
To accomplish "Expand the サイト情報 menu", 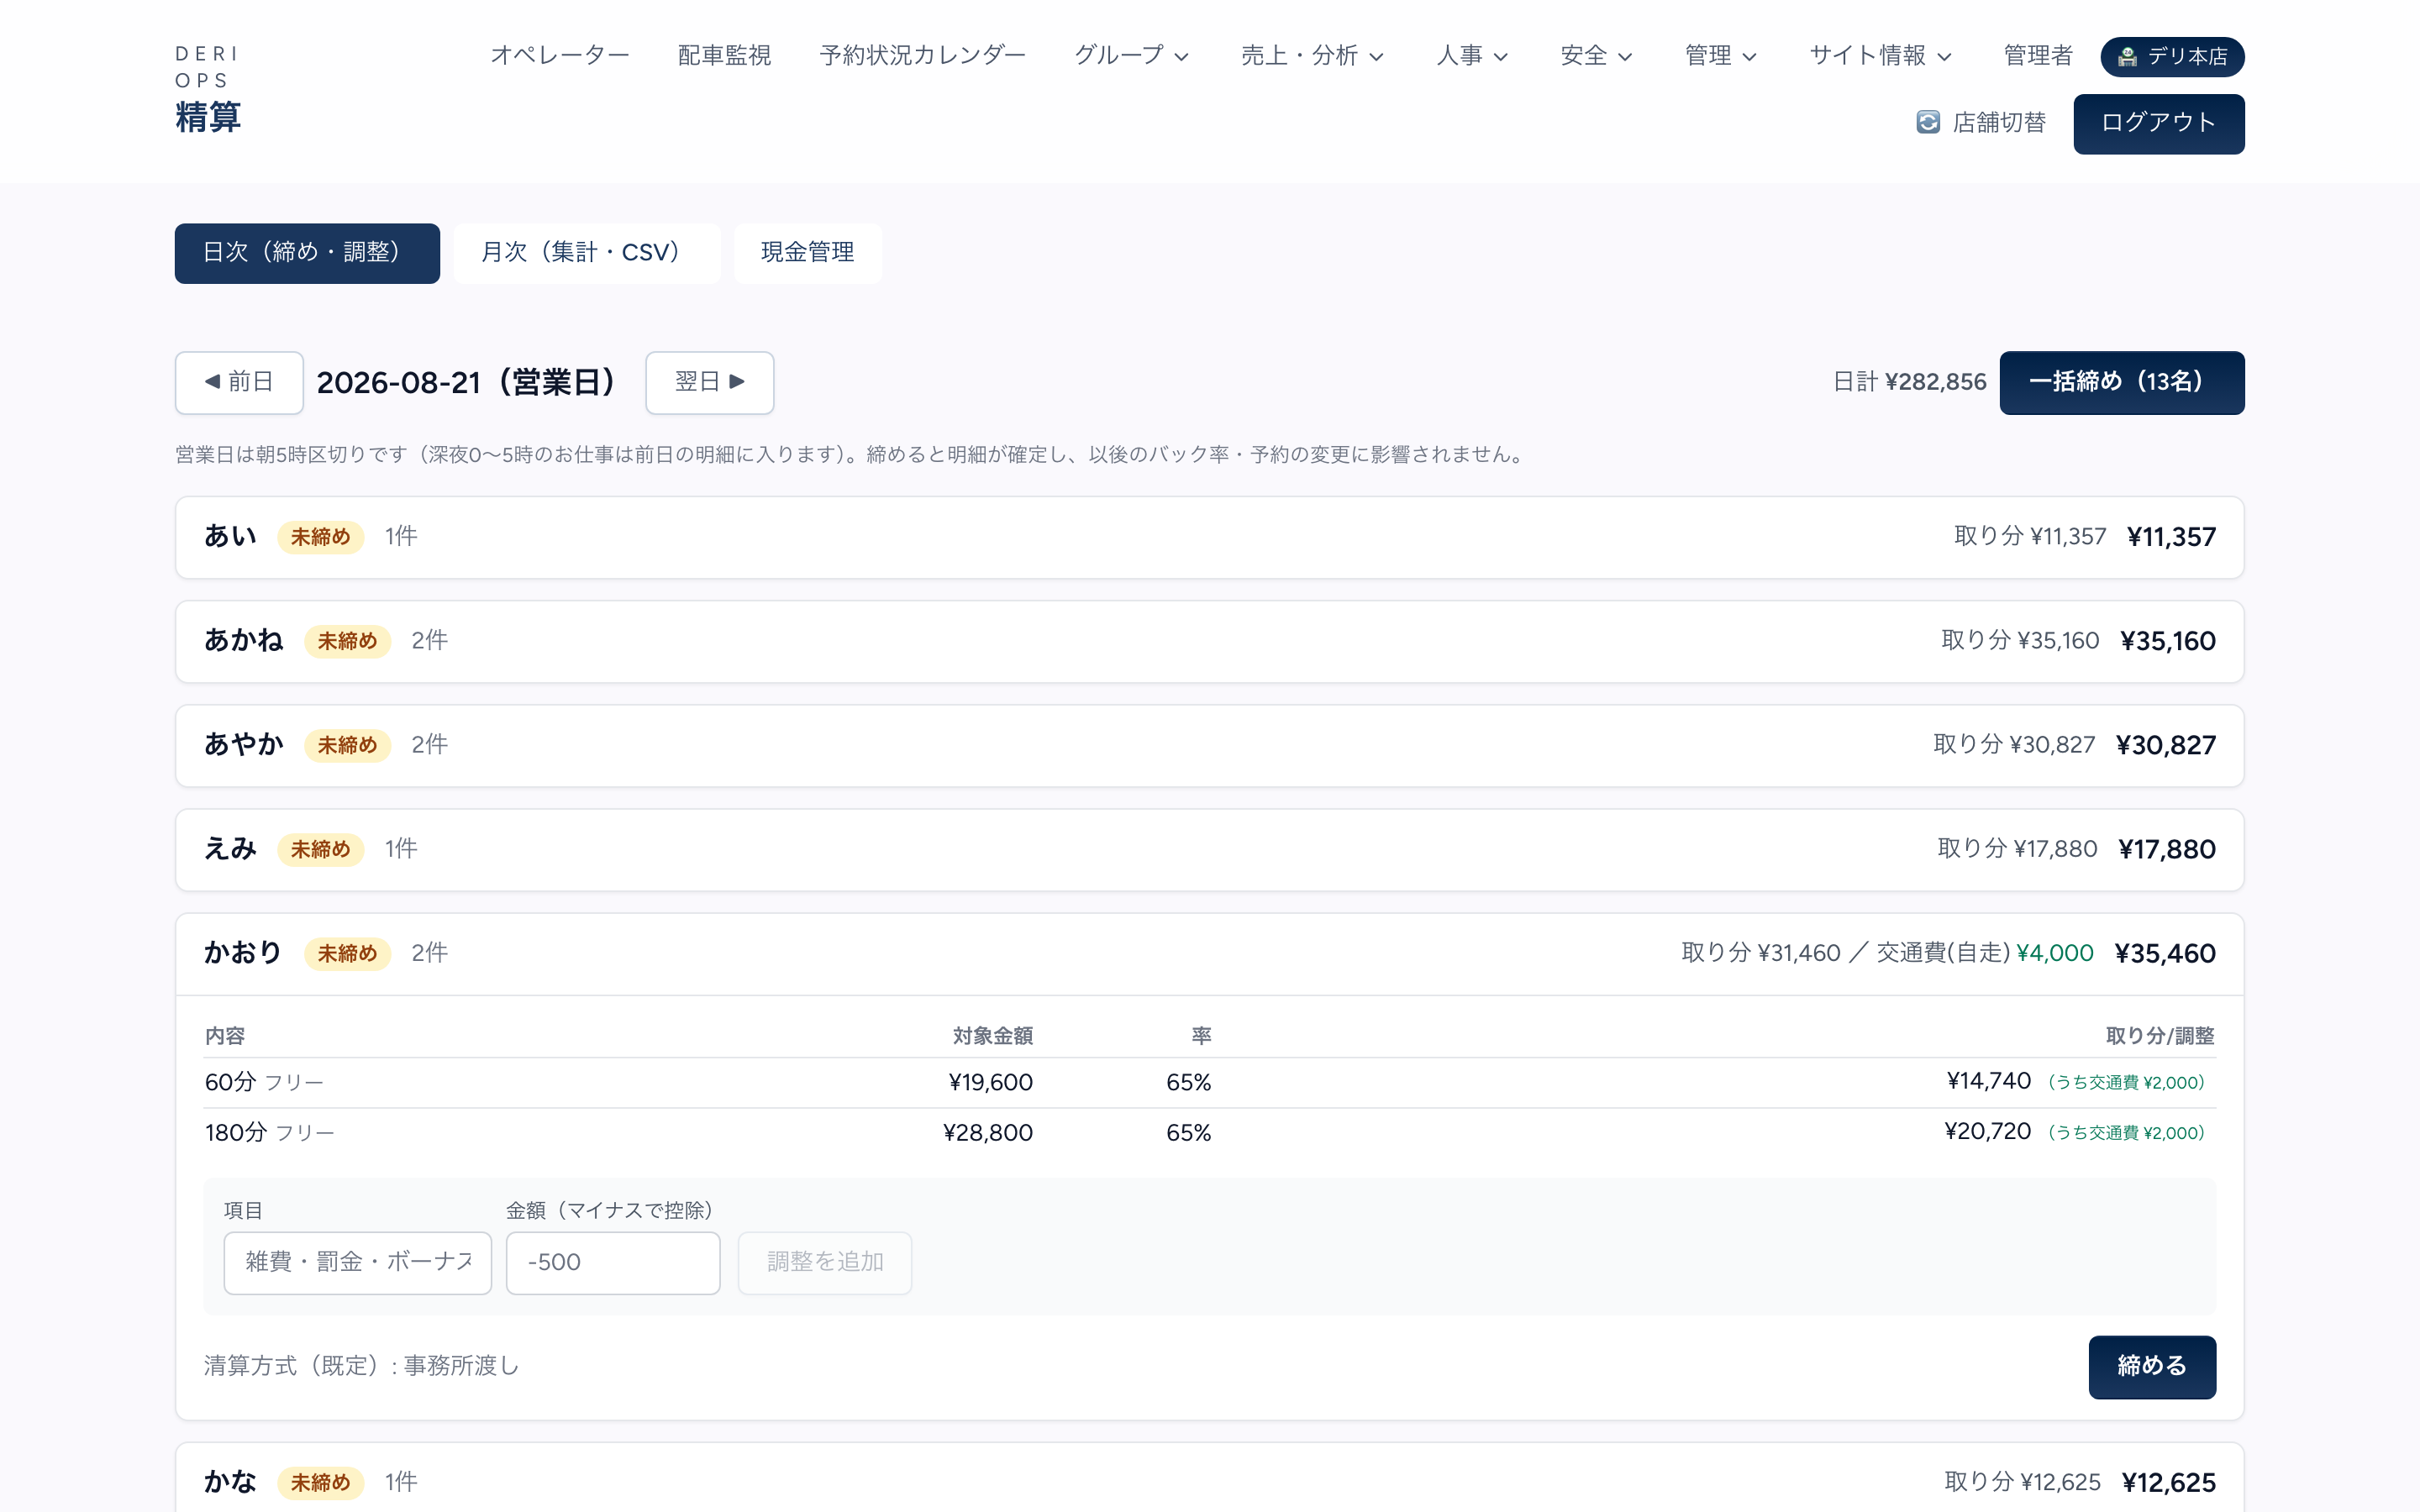I will point(1880,56).
